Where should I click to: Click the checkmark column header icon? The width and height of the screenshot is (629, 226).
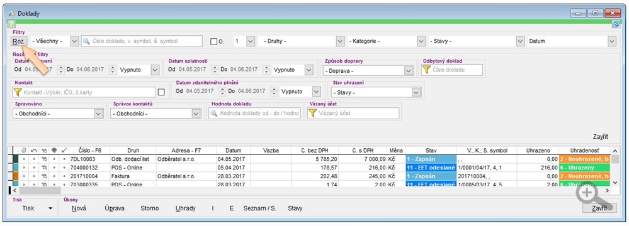point(64,151)
